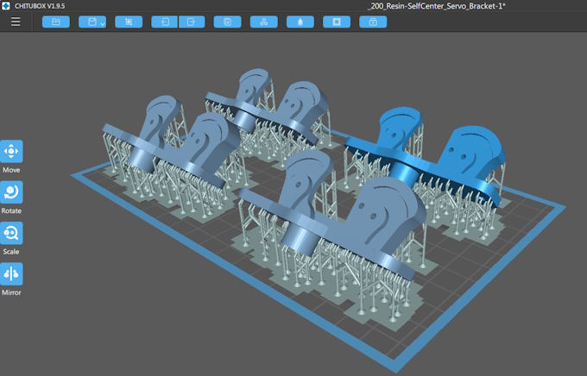587x376 pixels.
Task: Click the Save project icon
Action: point(89,21)
